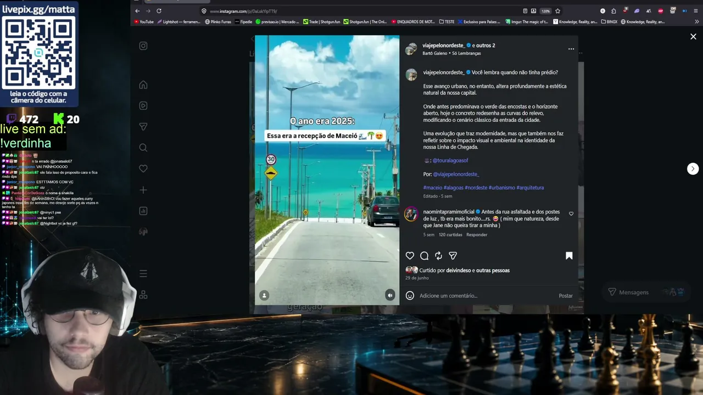Screen dimensions: 703x395
Task: Open the Fipedle bookmark
Action: coord(243,22)
